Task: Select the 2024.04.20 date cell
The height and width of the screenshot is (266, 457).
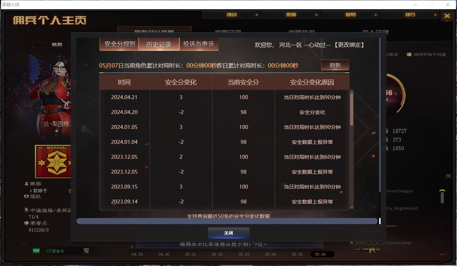Action: [124, 112]
